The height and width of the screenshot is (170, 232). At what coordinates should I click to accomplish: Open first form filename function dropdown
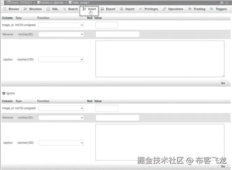tap(61, 34)
